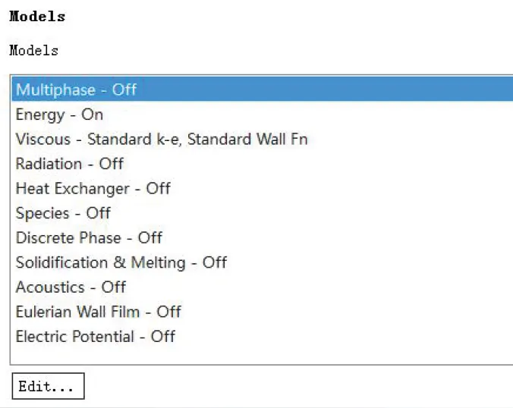The height and width of the screenshot is (408, 513).
Task: Click the Models label above the list
Action: (x=33, y=51)
